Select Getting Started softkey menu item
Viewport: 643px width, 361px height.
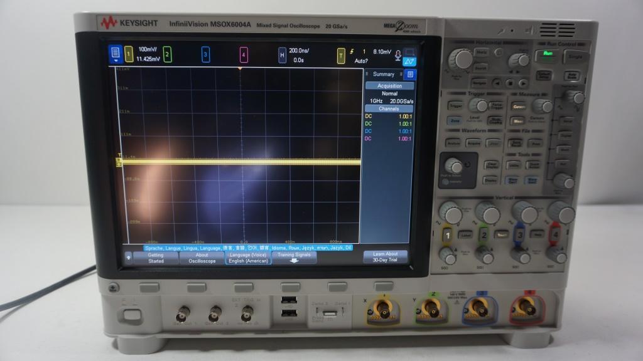[x=156, y=258]
